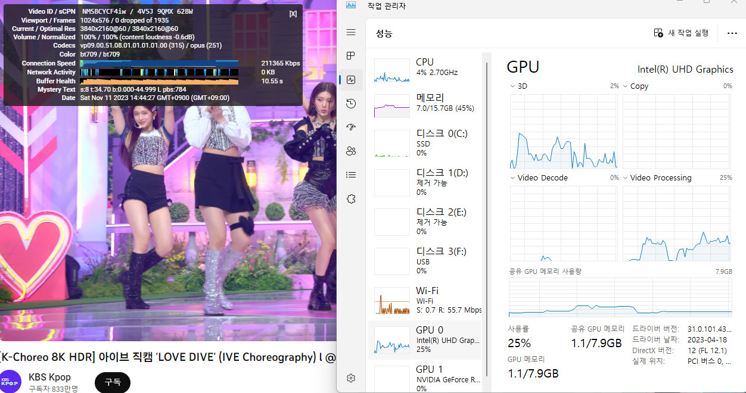Open the Details page icon

coord(351,174)
